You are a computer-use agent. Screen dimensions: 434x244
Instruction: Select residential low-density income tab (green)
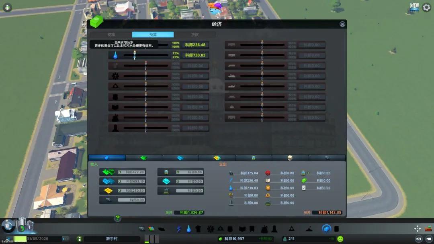143,158
